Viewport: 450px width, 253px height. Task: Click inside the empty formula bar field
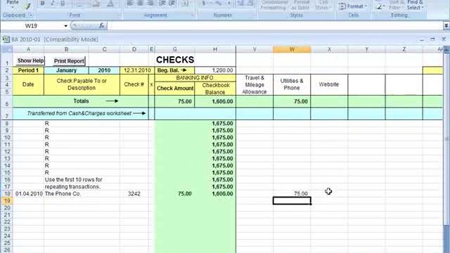[276, 26]
